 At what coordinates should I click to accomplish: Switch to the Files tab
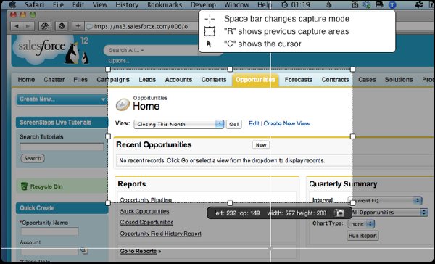80,80
